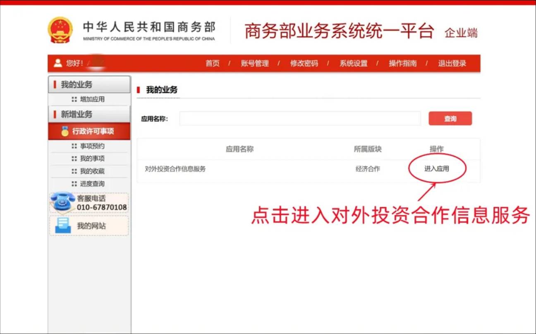This screenshot has height=334, width=536.
Task: Click the document icon beside 我的网站
Action: [x=63, y=226]
